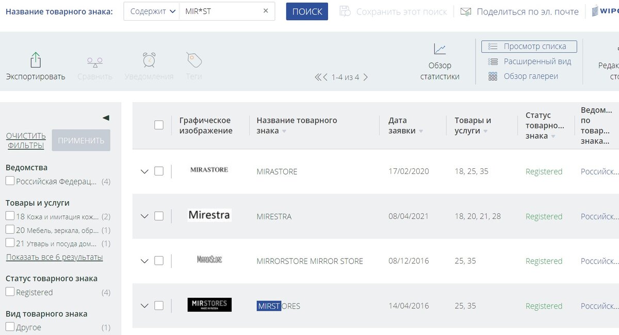
Task: Click save this search disk icon
Action: (345, 11)
